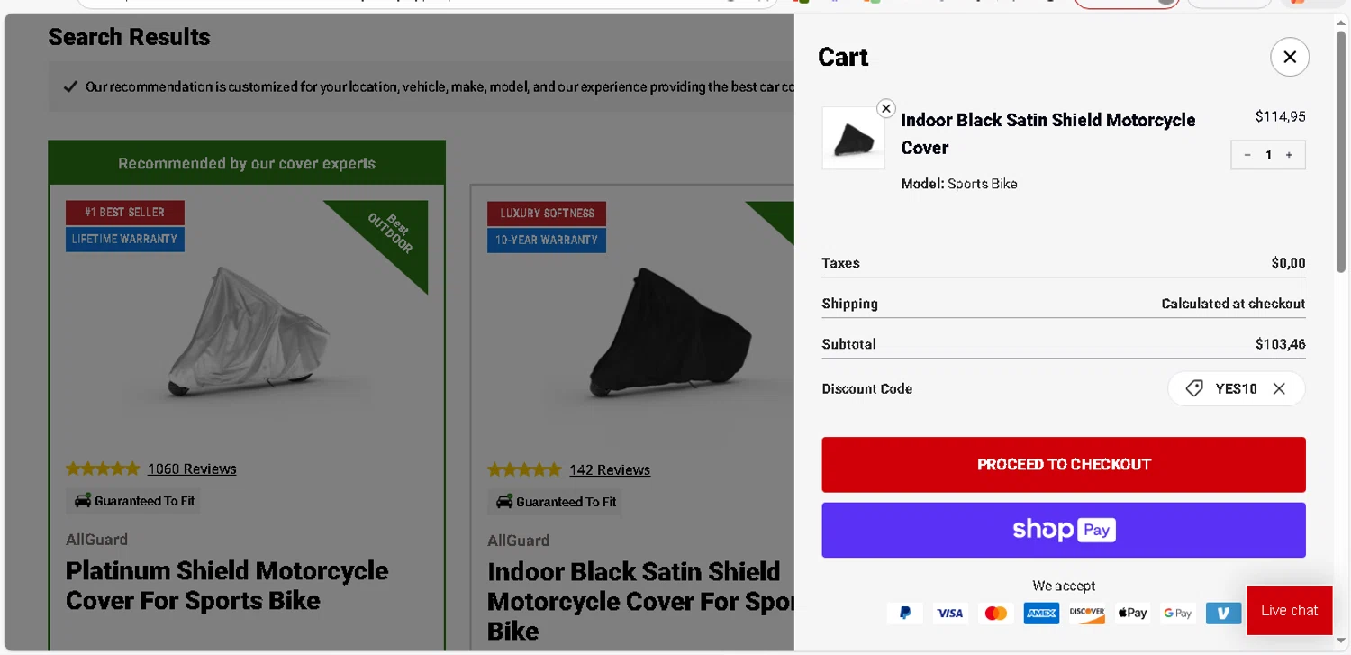Click the LUXURY SOFTNESS badge
The width and height of the screenshot is (1351, 655).
(x=547, y=214)
